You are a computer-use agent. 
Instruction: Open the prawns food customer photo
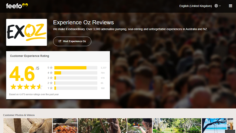[x=65, y=126]
